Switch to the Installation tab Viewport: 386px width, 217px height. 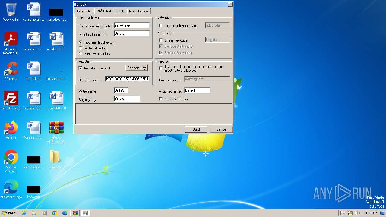coord(104,11)
